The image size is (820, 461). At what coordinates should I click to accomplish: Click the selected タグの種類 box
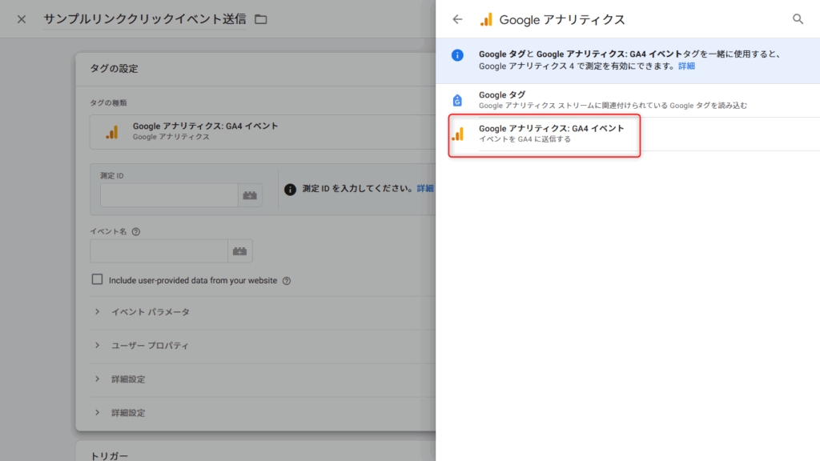click(x=263, y=132)
